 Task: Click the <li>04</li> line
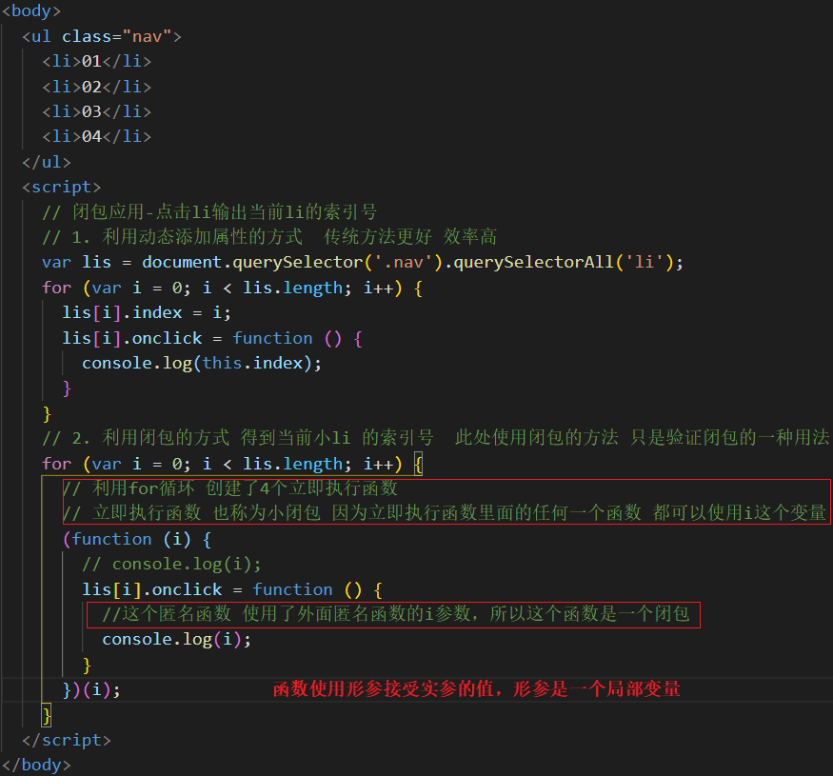point(97,136)
